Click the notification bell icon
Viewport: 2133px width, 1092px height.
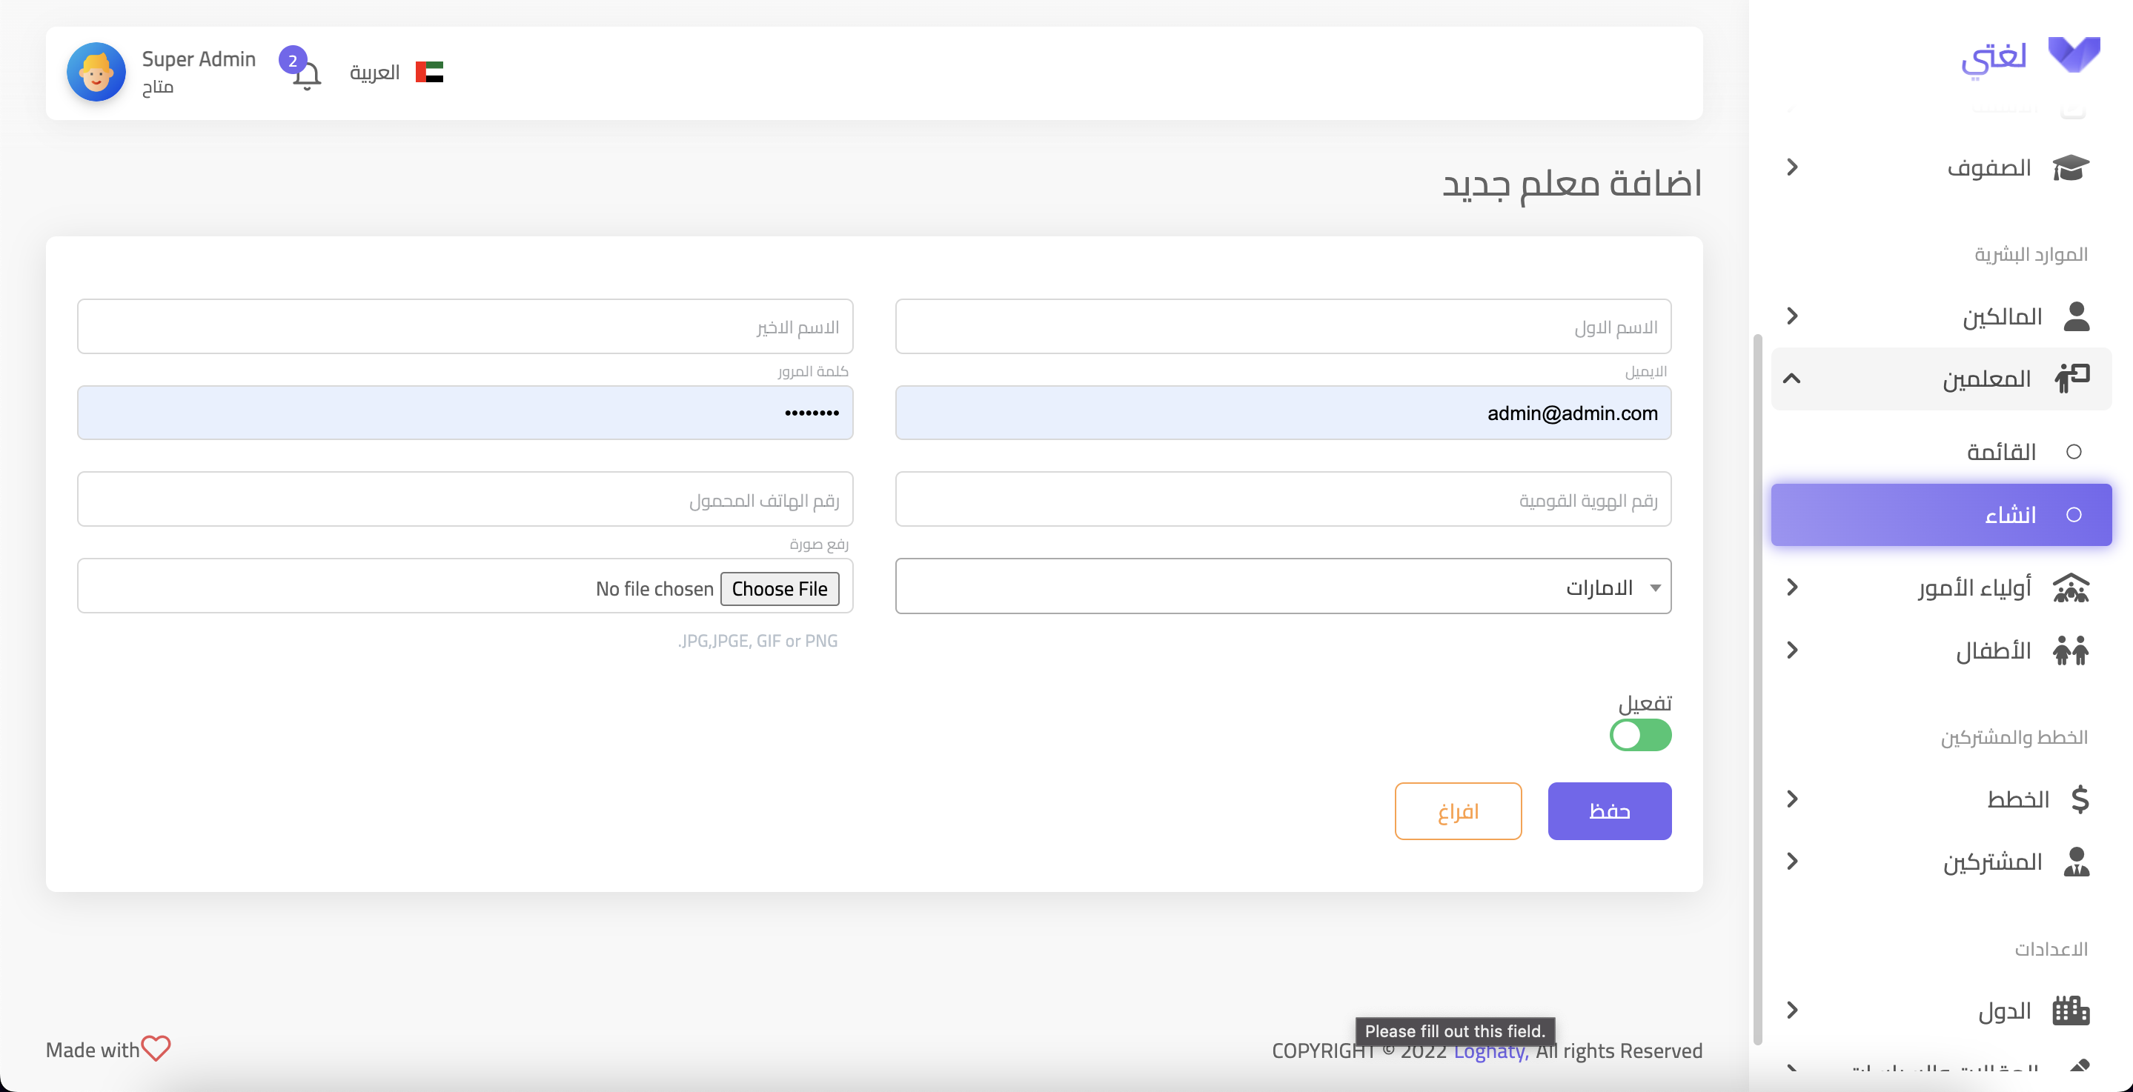coord(306,76)
